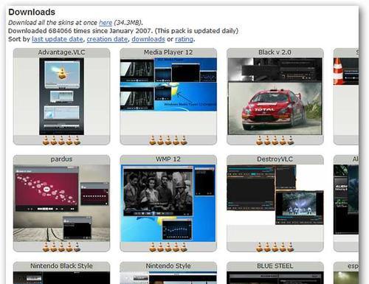
Task: Open the Advantage.VLC skin thumbnail
Action: tap(61, 97)
